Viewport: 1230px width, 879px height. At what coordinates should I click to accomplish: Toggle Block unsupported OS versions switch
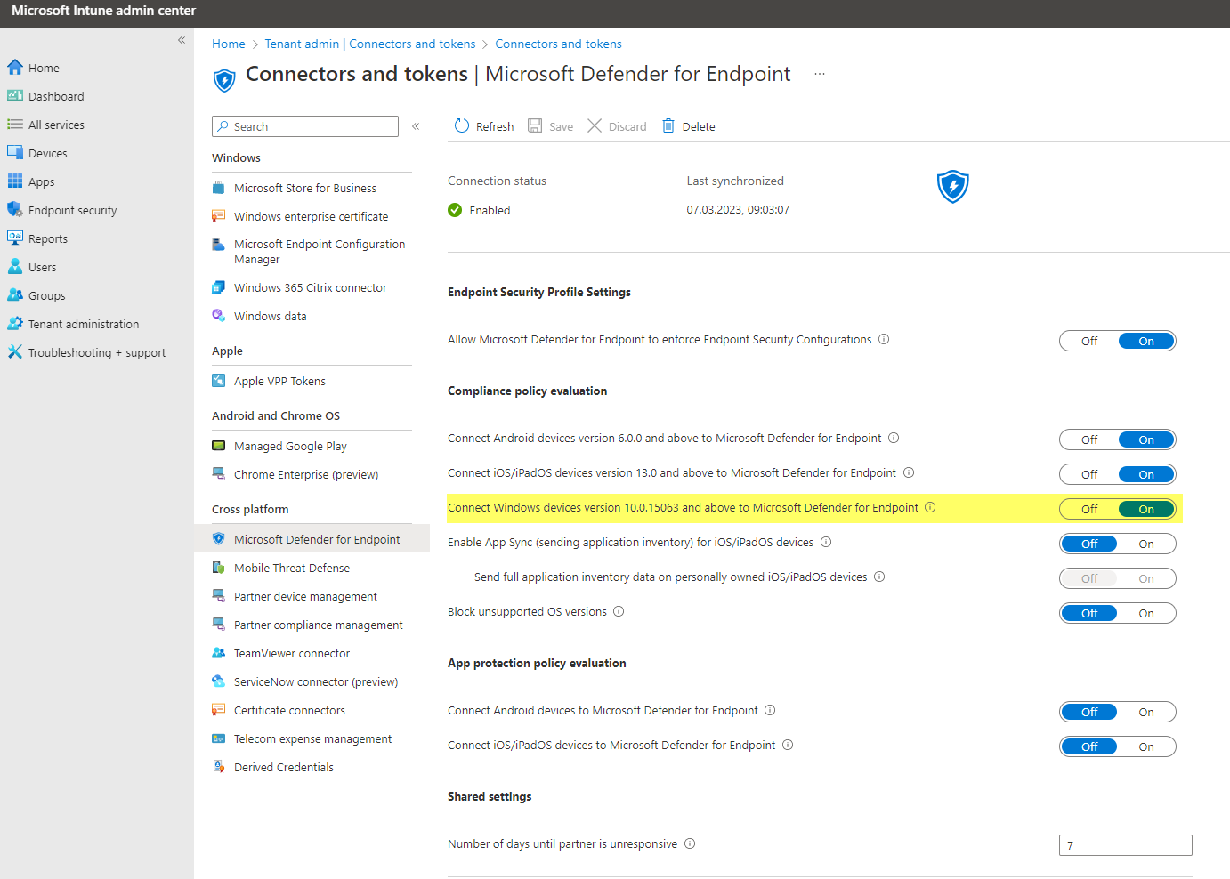(1118, 613)
